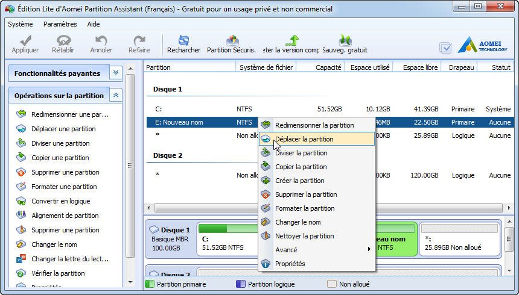The height and width of the screenshot is (295, 519).
Task: Click the green Partition primaire legend swatch
Action: click(x=150, y=284)
